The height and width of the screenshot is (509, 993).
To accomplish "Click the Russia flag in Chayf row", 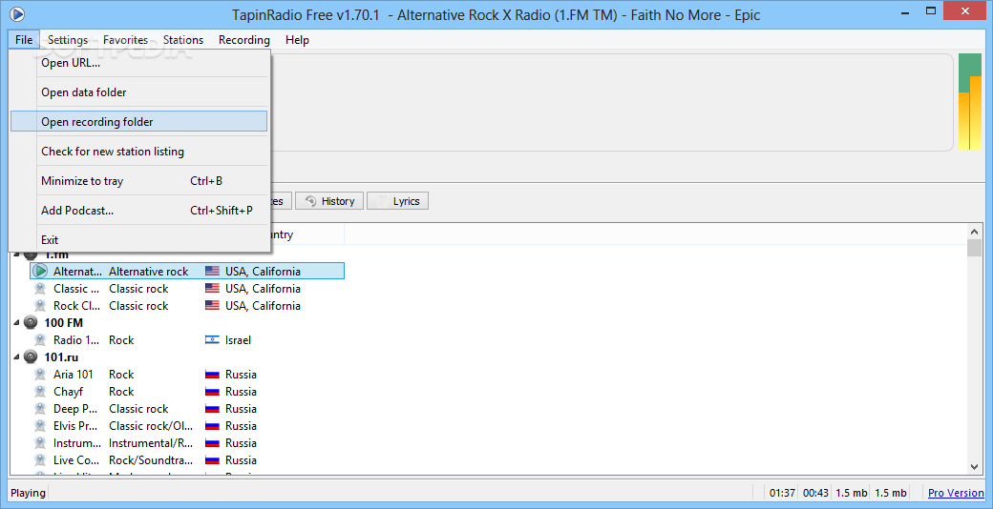I will click(x=212, y=392).
